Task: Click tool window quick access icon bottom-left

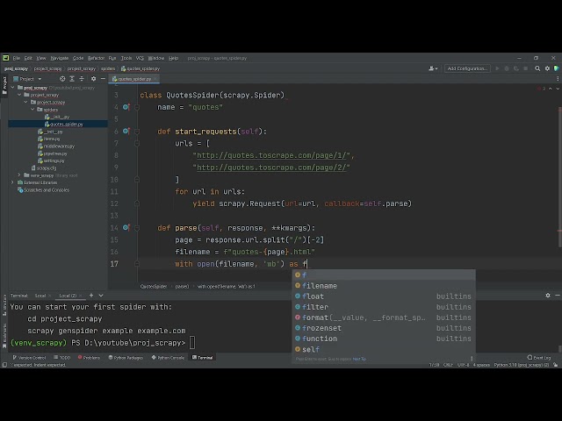Action: pyautogui.click(x=4, y=365)
